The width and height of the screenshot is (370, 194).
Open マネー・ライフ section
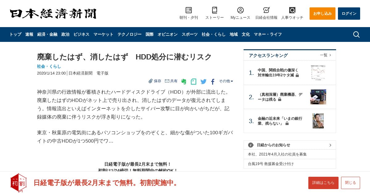[x=268, y=34]
